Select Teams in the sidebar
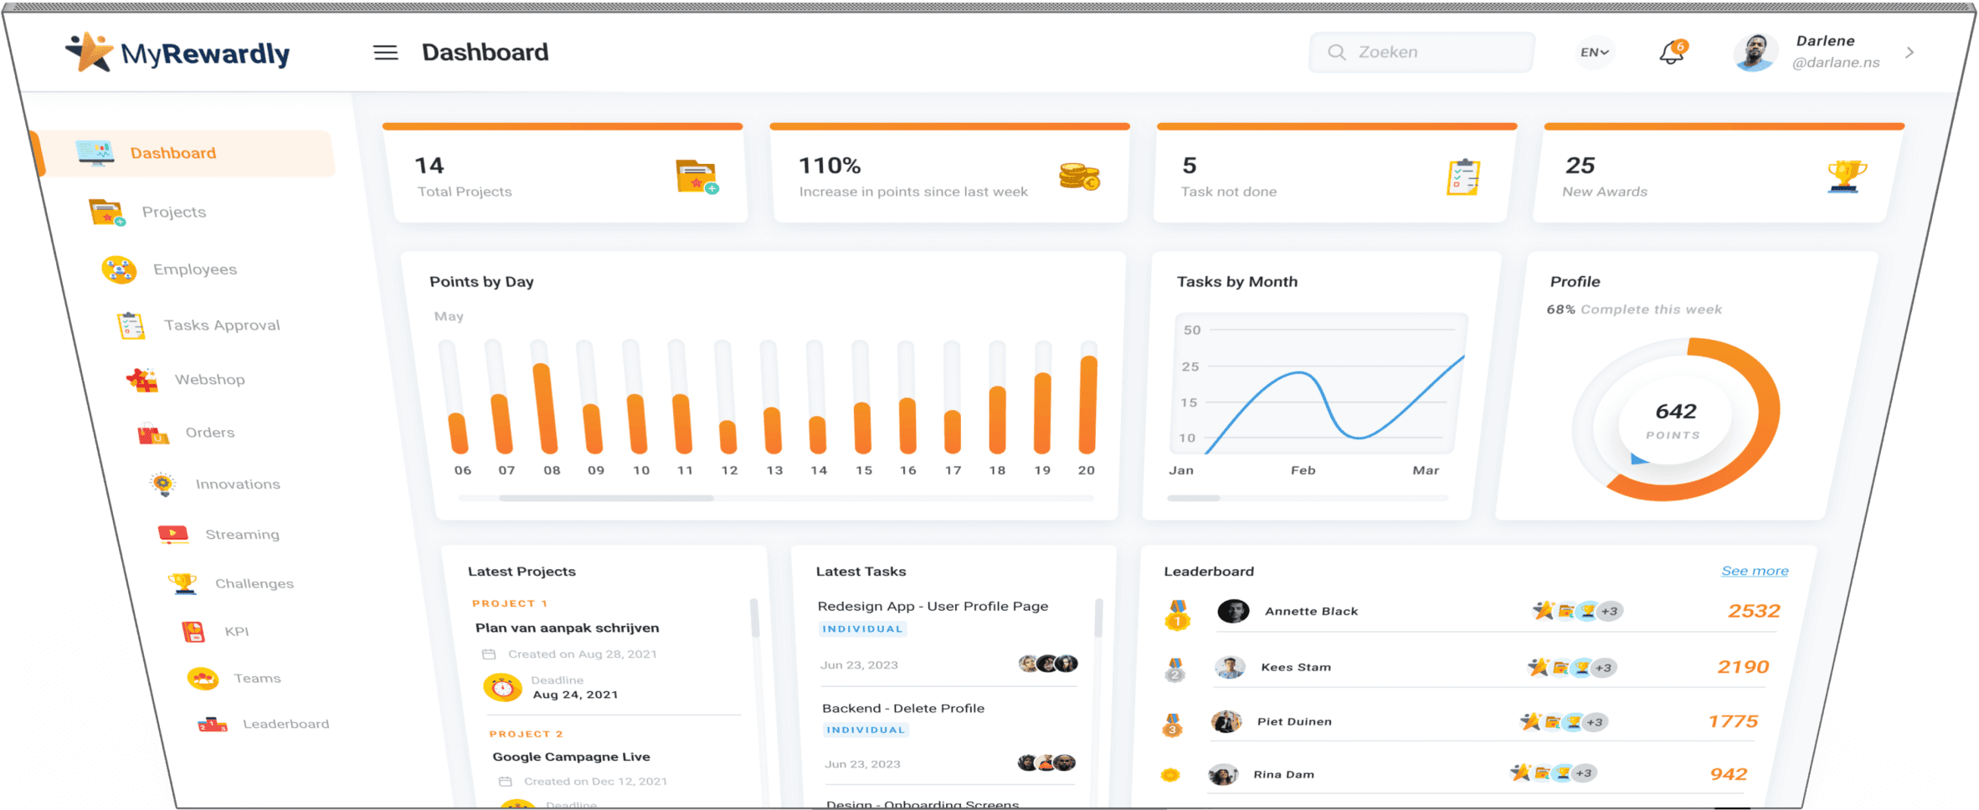The height and width of the screenshot is (810, 1979). point(257,678)
